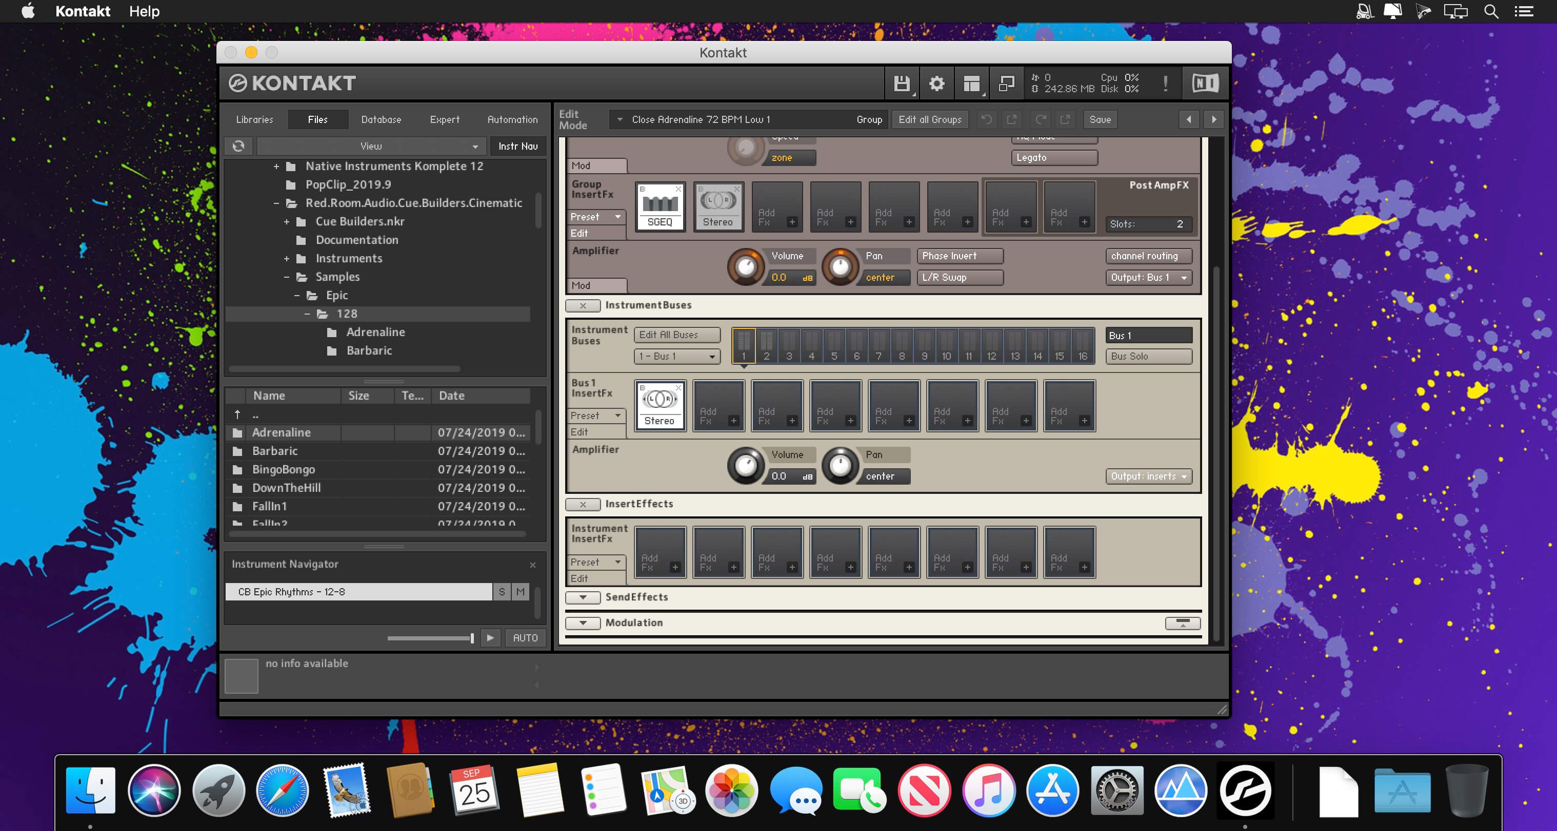
Task: Navigate up to parent folder arrow
Action: pyautogui.click(x=237, y=414)
